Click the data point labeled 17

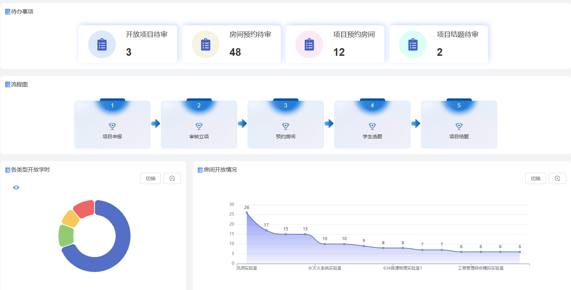pyautogui.click(x=266, y=230)
